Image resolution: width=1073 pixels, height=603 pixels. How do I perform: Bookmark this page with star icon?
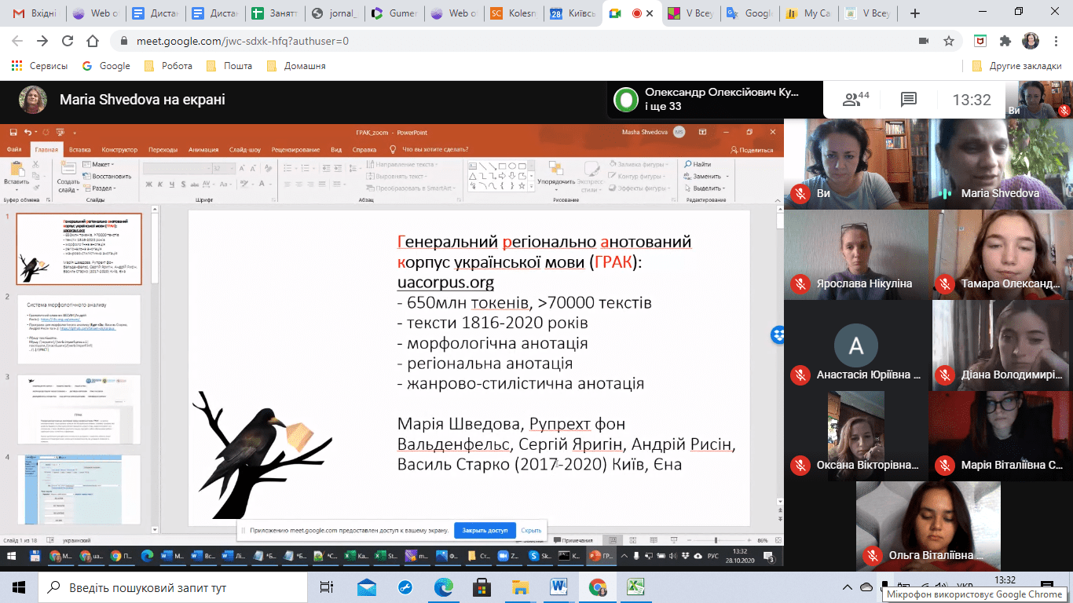tap(949, 41)
